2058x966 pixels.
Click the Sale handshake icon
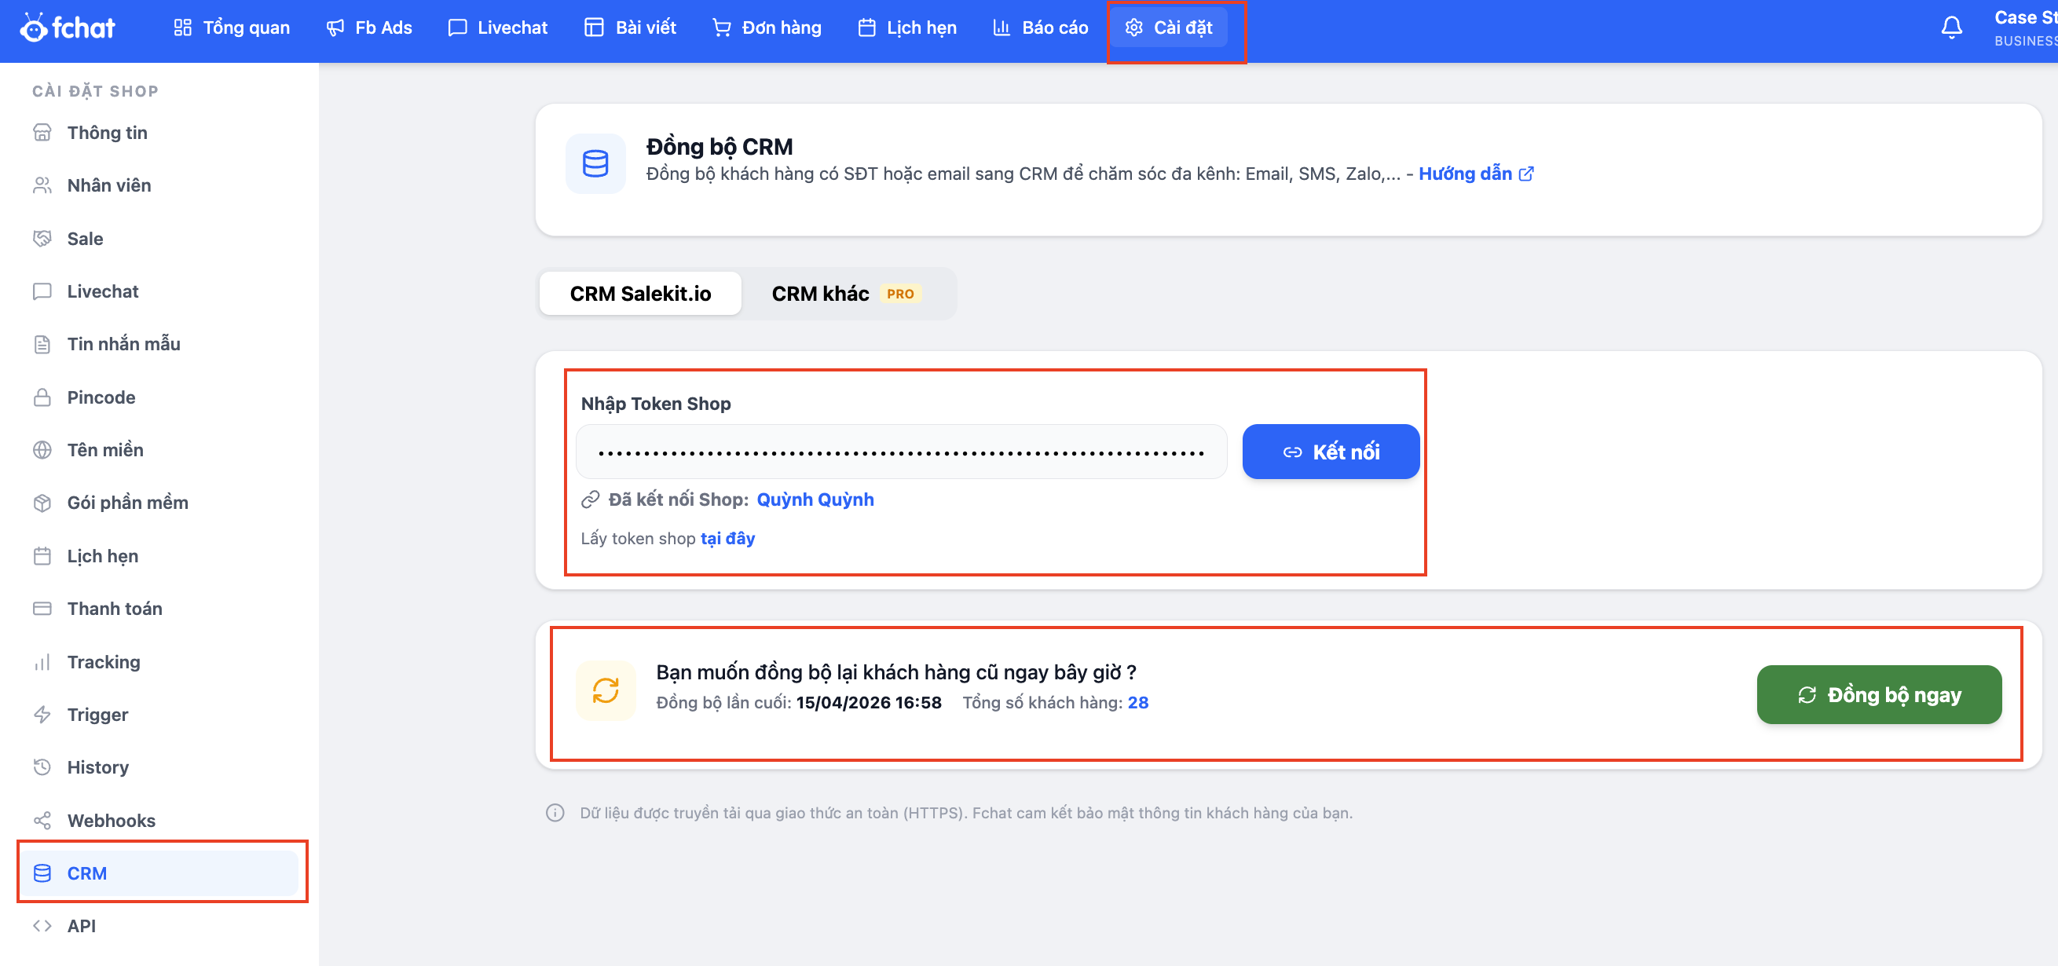point(42,238)
